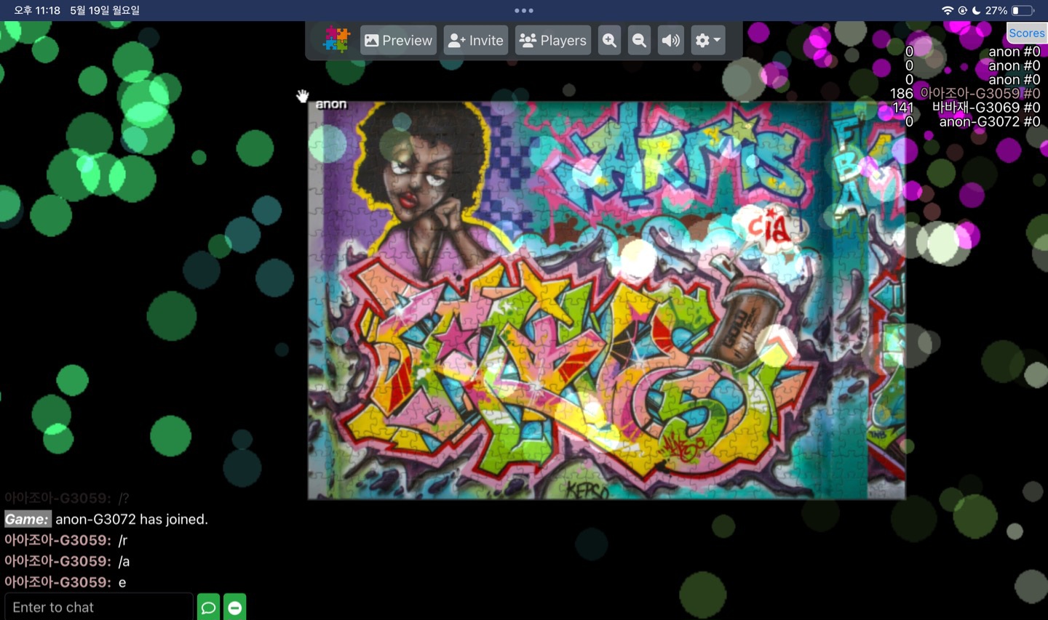
Task: Click anon-G3072 score entry
Action: 988,121
